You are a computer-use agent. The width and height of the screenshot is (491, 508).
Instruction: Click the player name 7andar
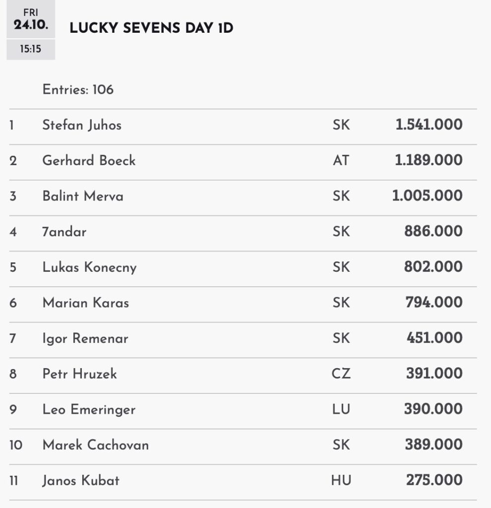point(64,232)
